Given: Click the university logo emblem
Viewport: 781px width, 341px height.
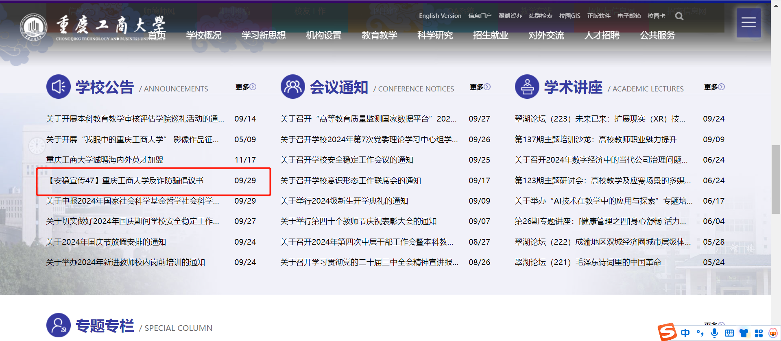Looking at the screenshot, I should [33, 27].
